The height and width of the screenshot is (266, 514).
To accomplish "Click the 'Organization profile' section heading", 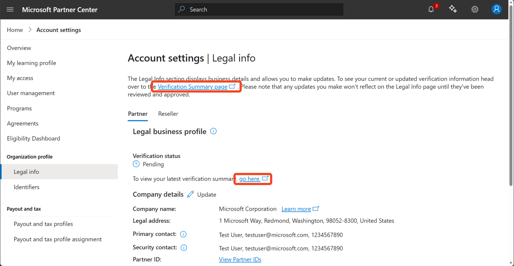I will coord(30,157).
